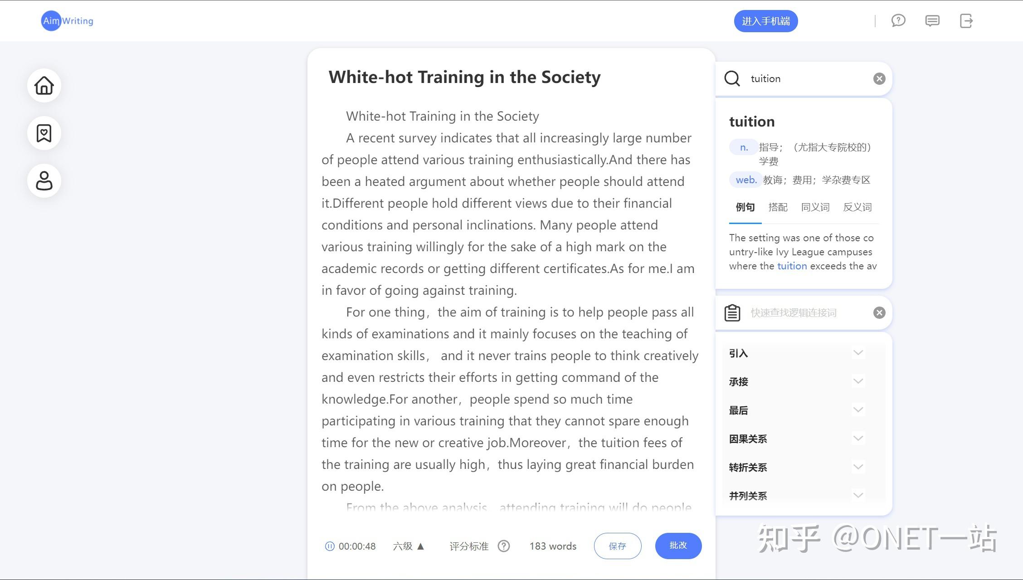This screenshot has width=1023, height=580.
Task: Open the home page icon
Action: tap(44, 85)
